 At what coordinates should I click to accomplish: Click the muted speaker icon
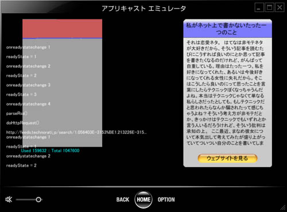coord(9,199)
